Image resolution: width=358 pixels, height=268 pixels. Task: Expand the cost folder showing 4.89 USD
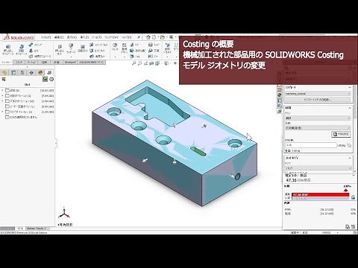click(x=2, y=101)
